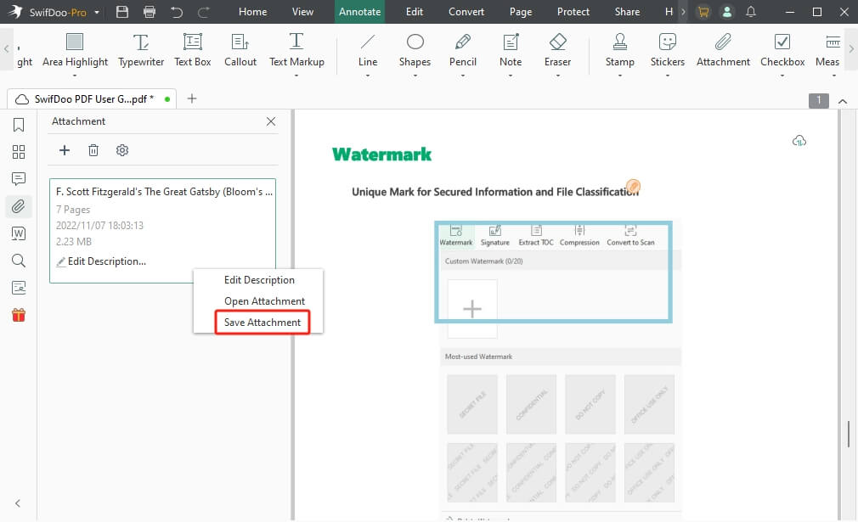Viewport: 858px width, 522px height.
Task: Expand the Note dropdown arrow
Action: click(x=510, y=76)
